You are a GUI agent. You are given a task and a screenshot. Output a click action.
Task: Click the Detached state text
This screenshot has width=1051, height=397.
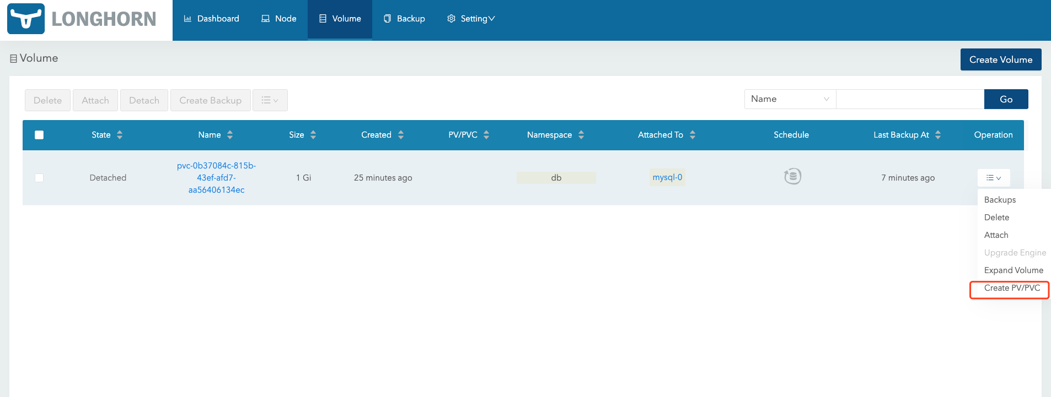tap(108, 178)
